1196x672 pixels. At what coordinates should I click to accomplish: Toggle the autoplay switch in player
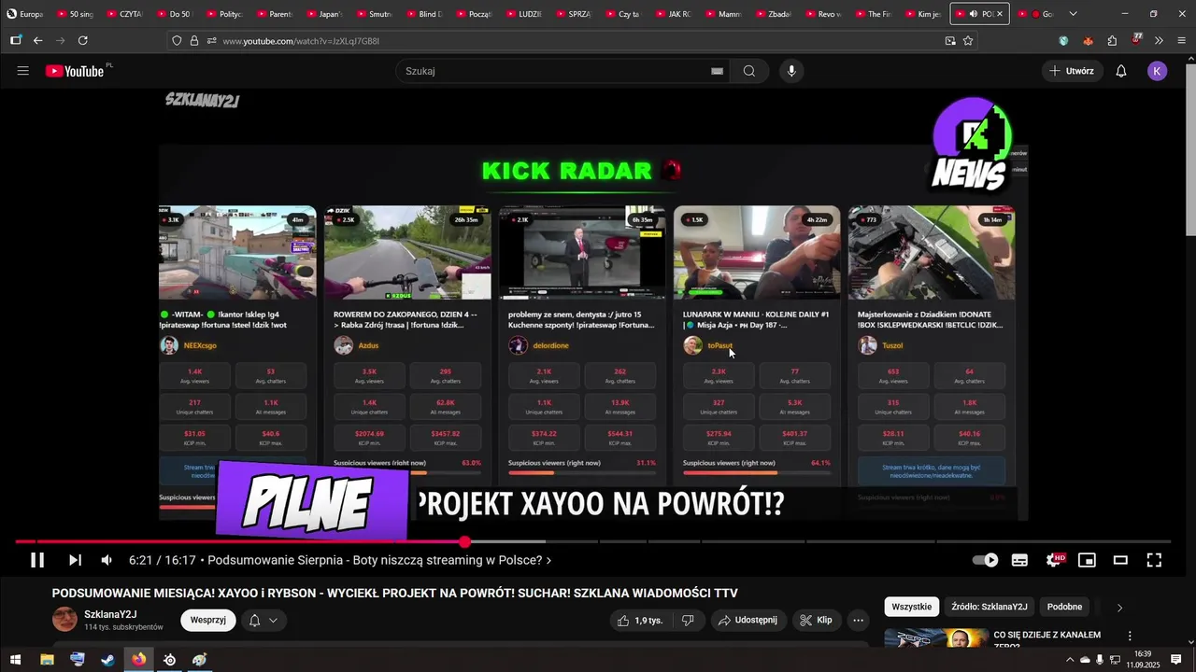[x=986, y=560]
